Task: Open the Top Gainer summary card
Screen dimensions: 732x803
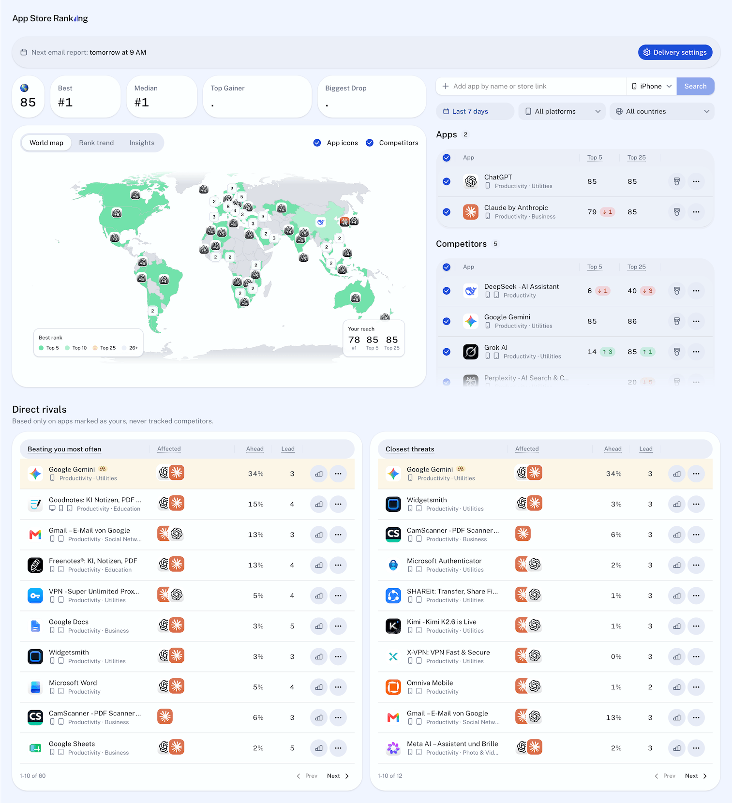Action: point(257,96)
